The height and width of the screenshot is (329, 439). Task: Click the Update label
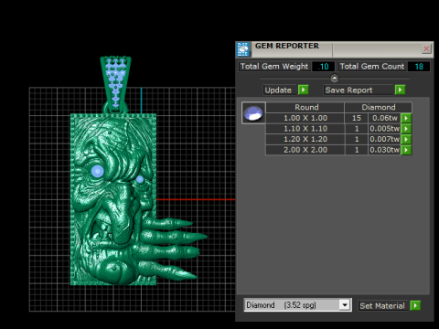click(x=279, y=90)
